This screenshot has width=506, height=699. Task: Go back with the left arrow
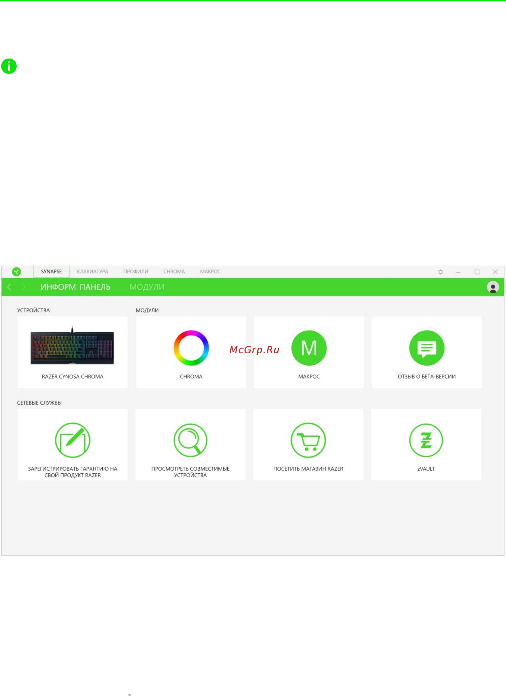(9, 287)
